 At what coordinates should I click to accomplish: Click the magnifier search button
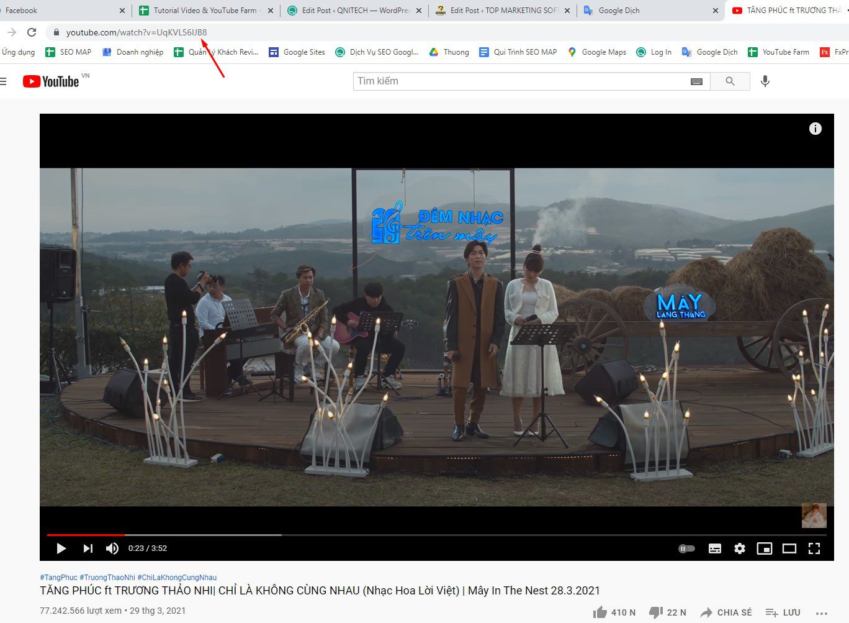[730, 81]
